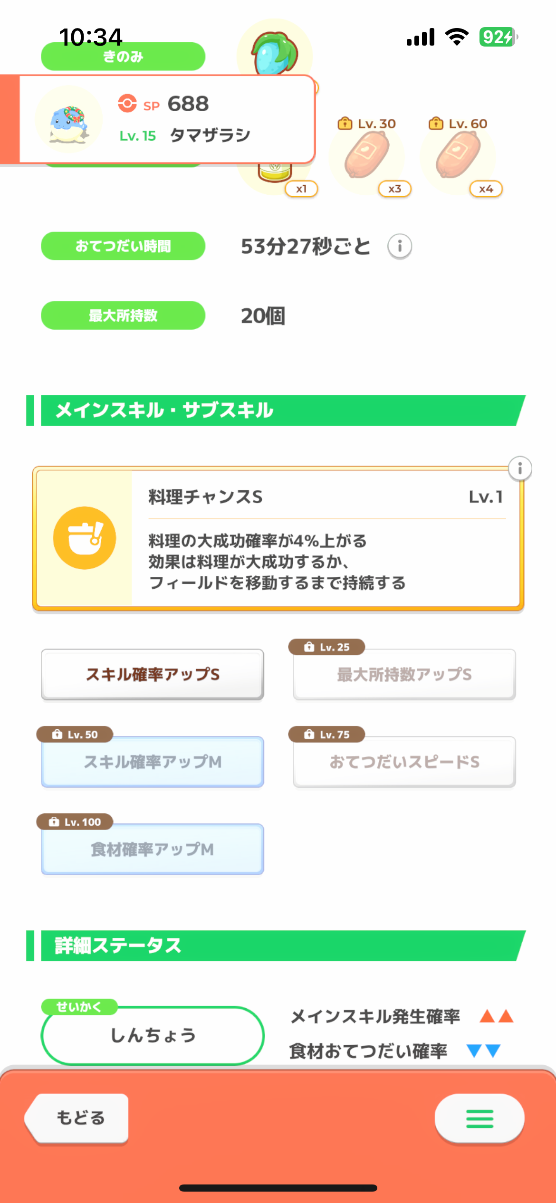Tap the 詳細ステータス section header
The width and height of the screenshot is (556, 1203).
tap(276, 945)
